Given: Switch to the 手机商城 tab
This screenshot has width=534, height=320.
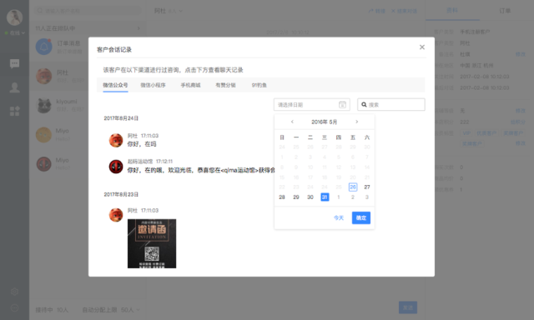Looking at the screenshot, I should pyautogui.click(x=190, y=85).
